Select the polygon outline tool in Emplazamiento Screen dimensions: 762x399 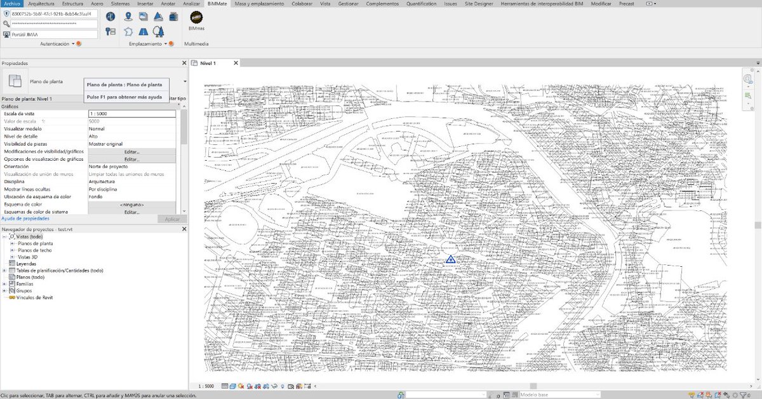pos(130,30)
